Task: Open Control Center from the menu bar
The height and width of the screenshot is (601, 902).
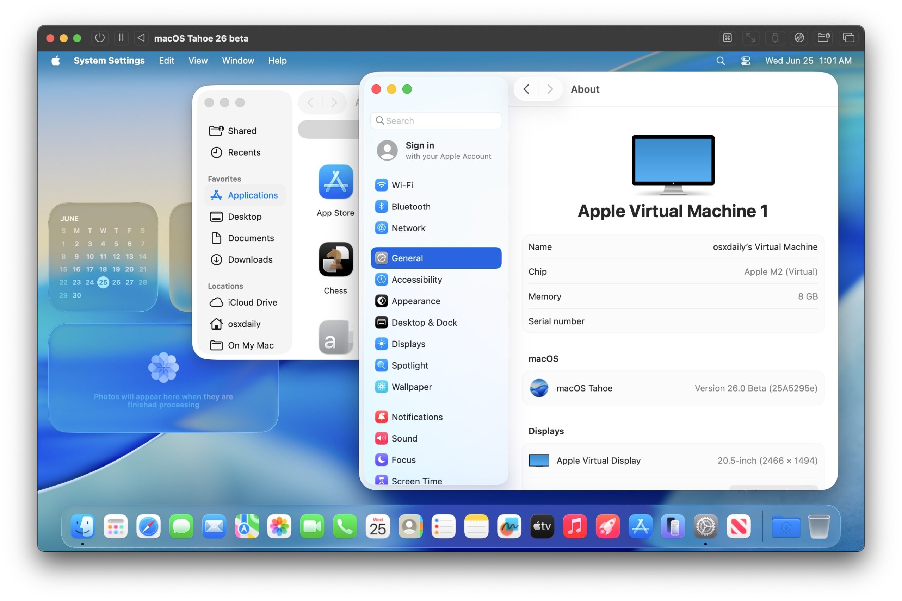Action: pos(745,61)
